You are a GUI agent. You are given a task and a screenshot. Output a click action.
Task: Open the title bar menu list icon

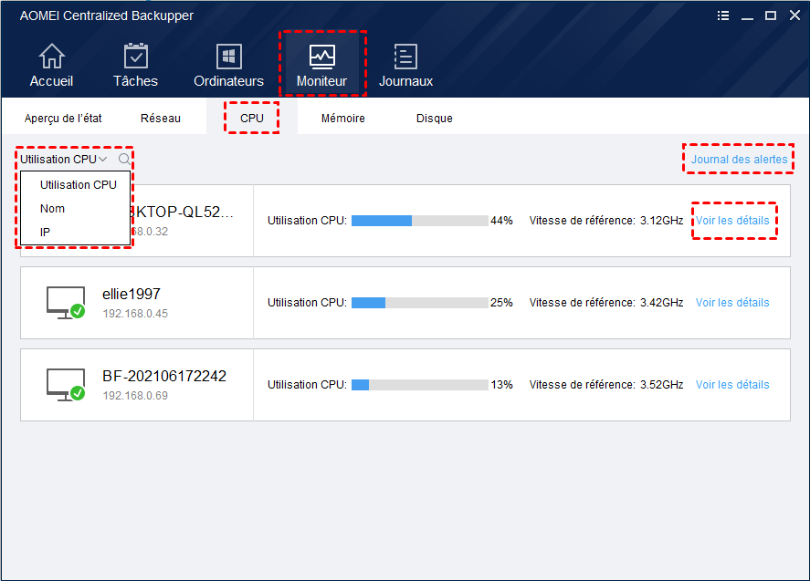[x=723, y=16]
